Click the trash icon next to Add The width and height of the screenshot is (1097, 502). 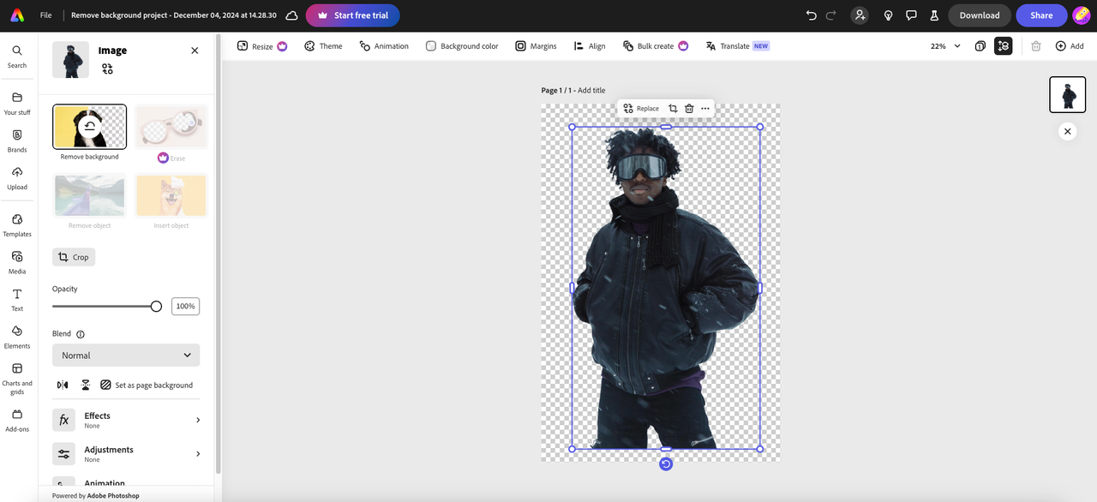coord(1035,46)
